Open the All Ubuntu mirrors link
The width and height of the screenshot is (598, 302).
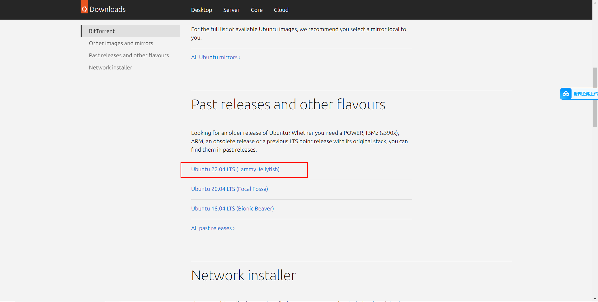click(x=216, y=57)
